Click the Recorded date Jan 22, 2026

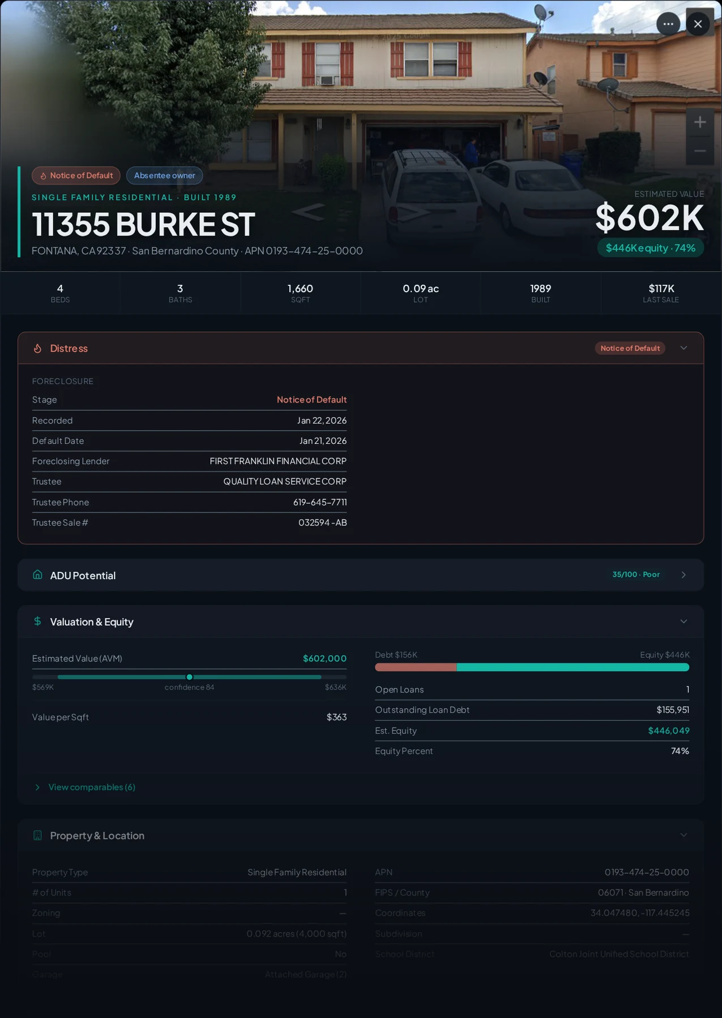(x=322, y=421)
